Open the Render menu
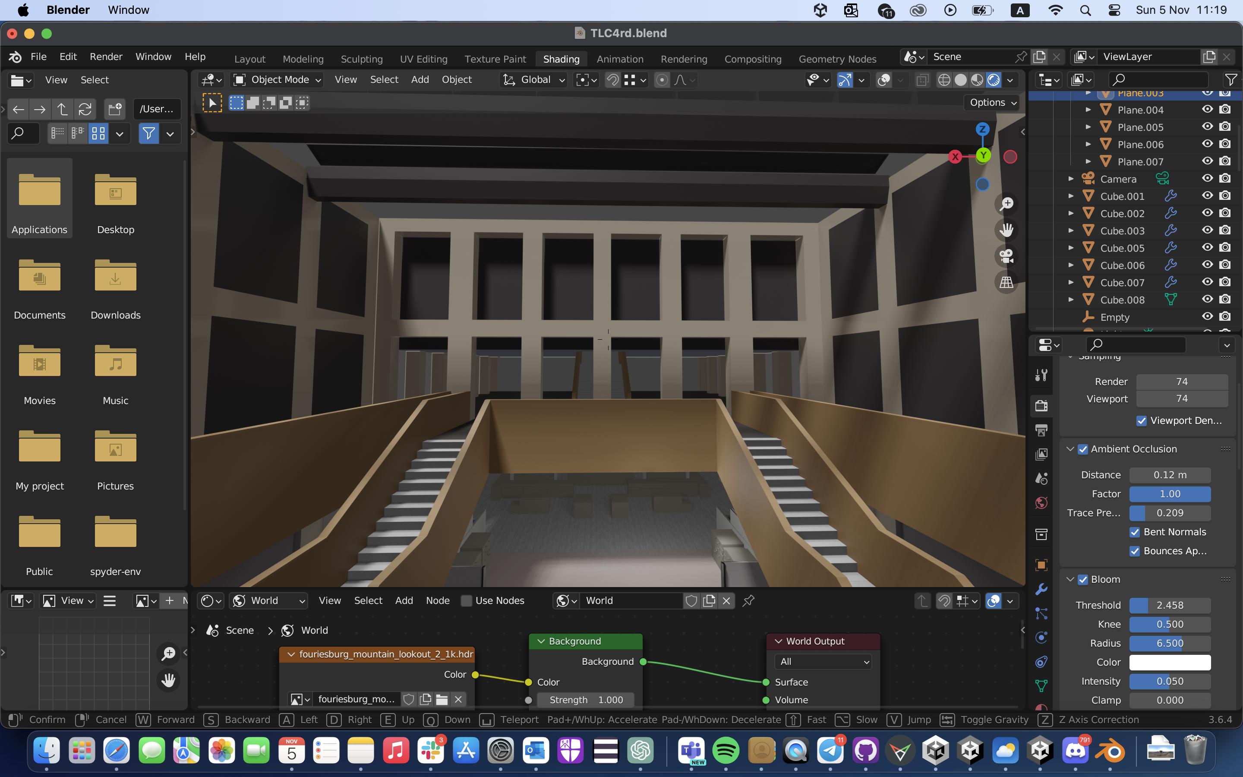 (x=106, y=57)
